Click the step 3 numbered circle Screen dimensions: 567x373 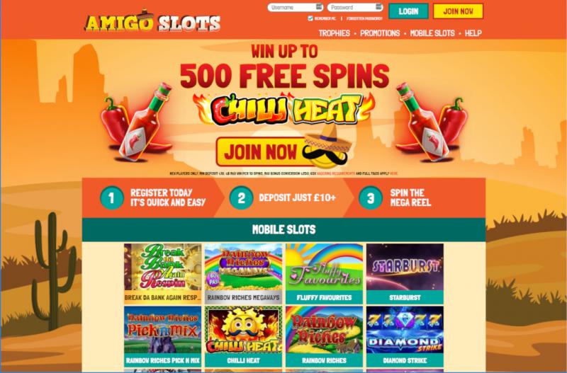click(370, 197)
